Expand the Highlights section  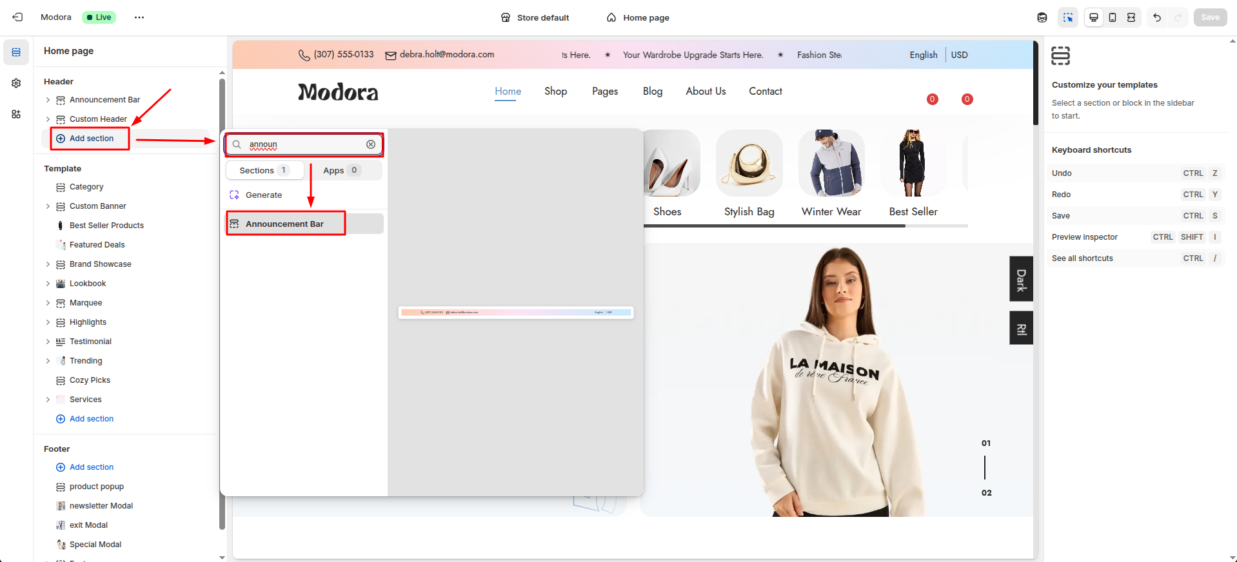pyautogui.click(x=48, y=322)
